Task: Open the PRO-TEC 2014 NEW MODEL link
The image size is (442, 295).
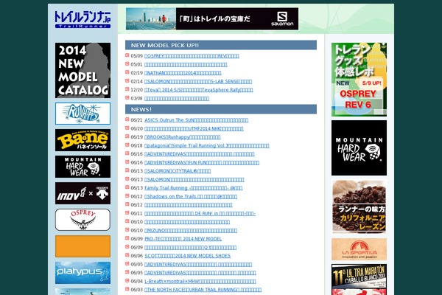Action: [183, 238]
